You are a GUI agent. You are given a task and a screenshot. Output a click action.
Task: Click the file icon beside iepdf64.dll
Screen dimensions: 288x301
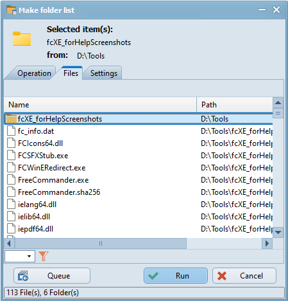pos(12,228)
